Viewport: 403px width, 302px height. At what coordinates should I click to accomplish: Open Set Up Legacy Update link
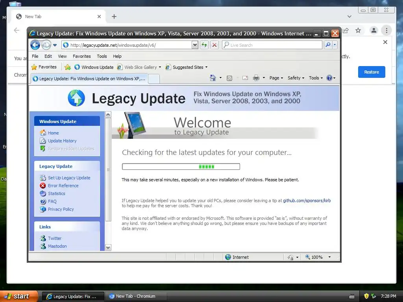point(69,178)
